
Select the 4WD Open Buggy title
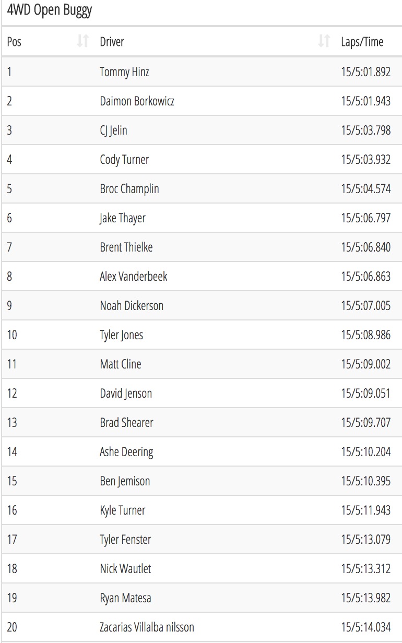pos(50,11)
